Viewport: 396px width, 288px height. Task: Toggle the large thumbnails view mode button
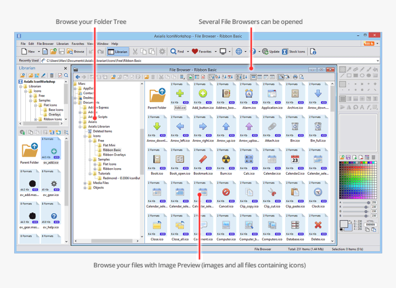[x=254, y=77]
